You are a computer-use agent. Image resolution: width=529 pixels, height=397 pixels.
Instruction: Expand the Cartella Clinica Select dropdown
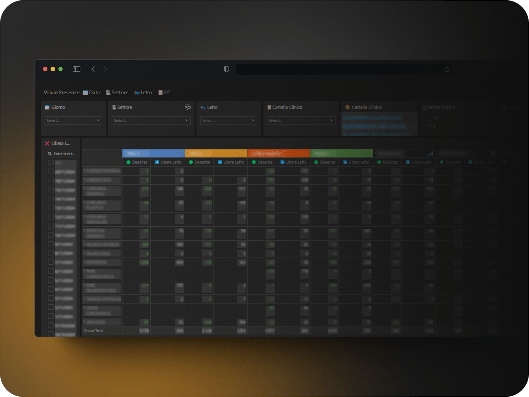(301, 121)
